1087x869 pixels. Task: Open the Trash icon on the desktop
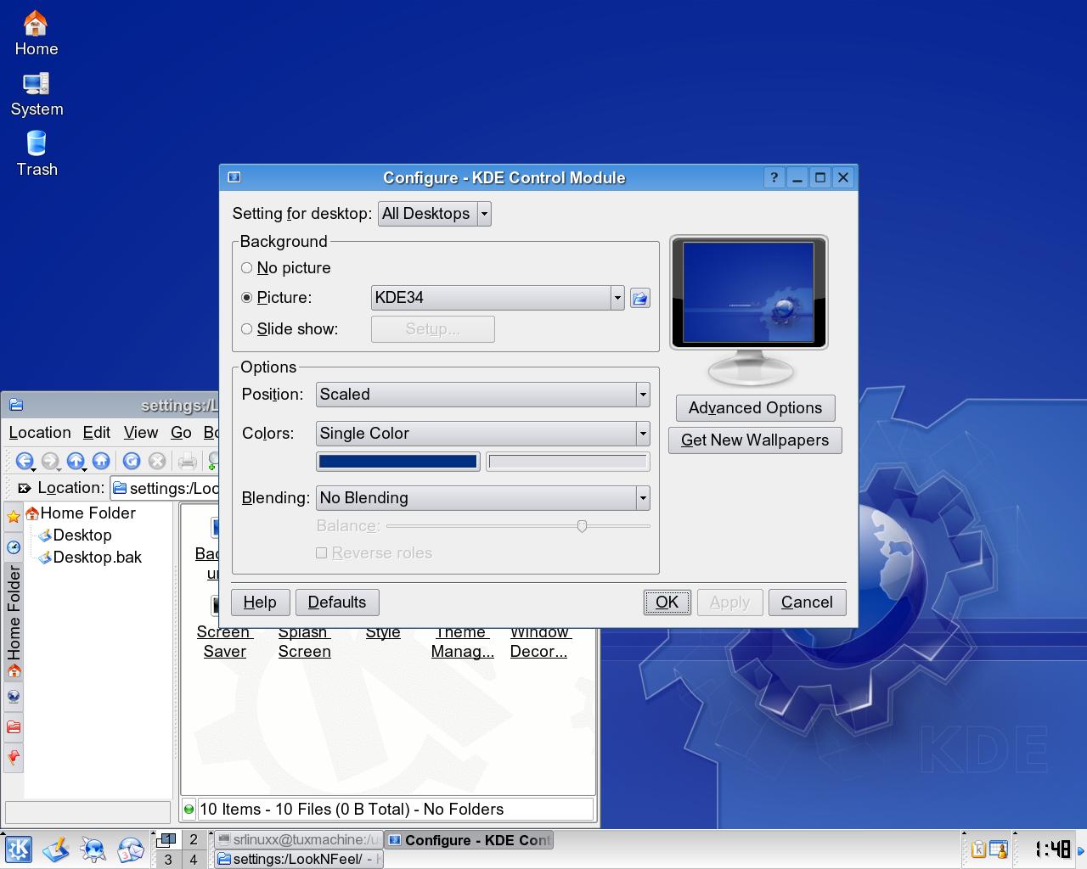pyautogui.click(x=37, y=154)
